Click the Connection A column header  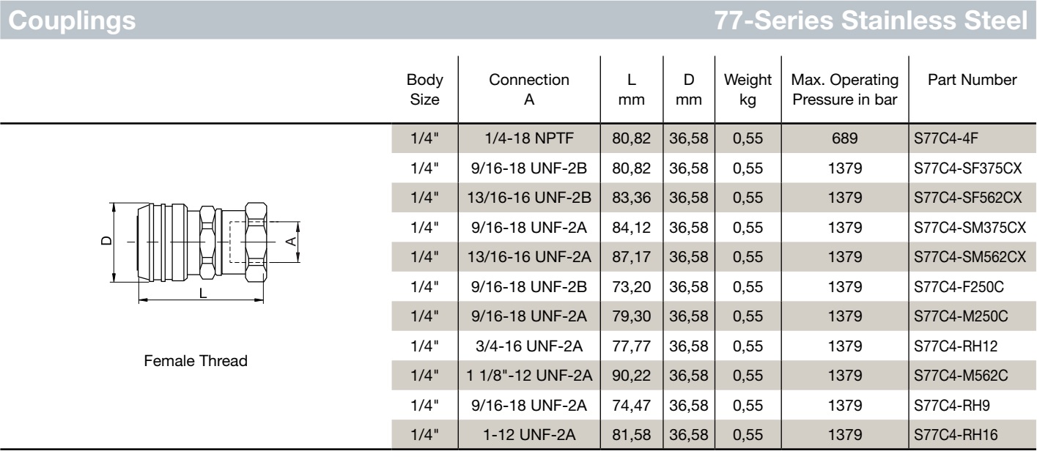coord(529,89)
